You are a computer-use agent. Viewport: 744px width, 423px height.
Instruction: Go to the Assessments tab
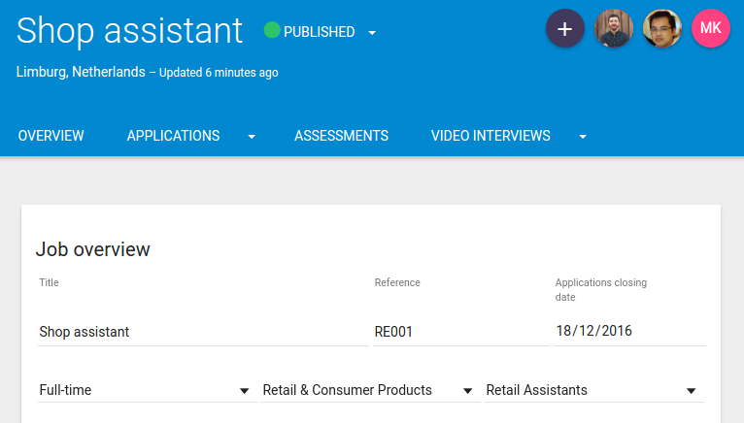point(341,136)
